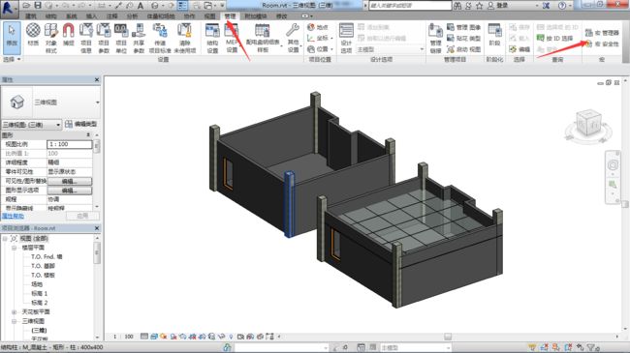Click the help search input field
Image resolution: width=630 pixels, height=353 pixels.
point(410,6)
